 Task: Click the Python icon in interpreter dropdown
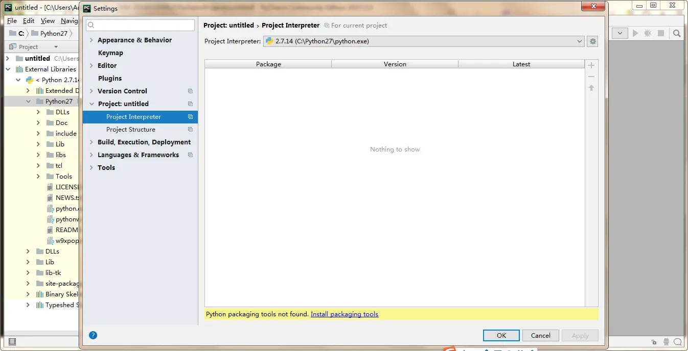269,41
